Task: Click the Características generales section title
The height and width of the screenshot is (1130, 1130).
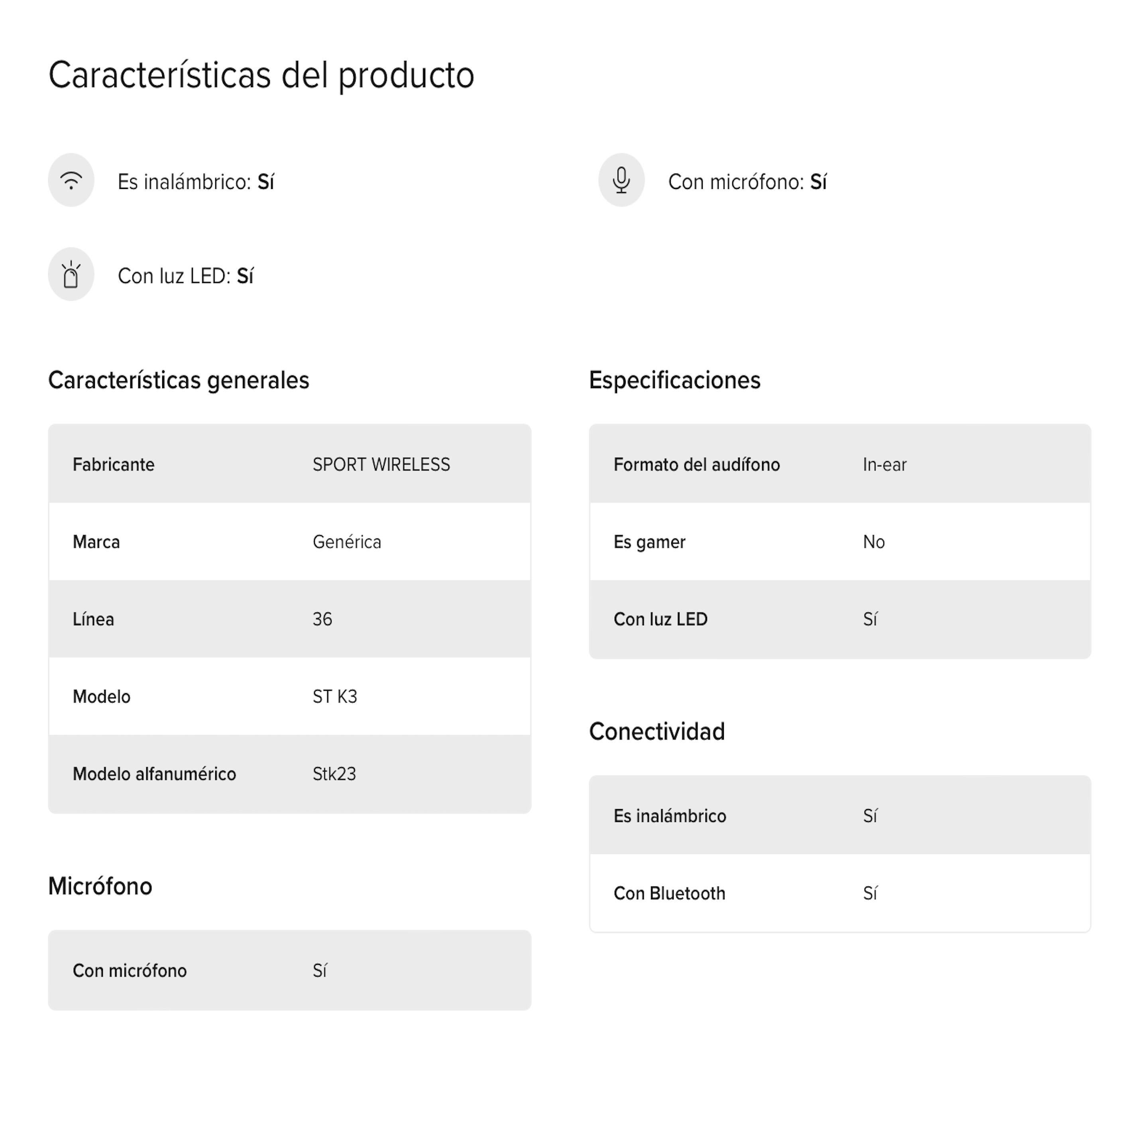Action: point(179,380)
